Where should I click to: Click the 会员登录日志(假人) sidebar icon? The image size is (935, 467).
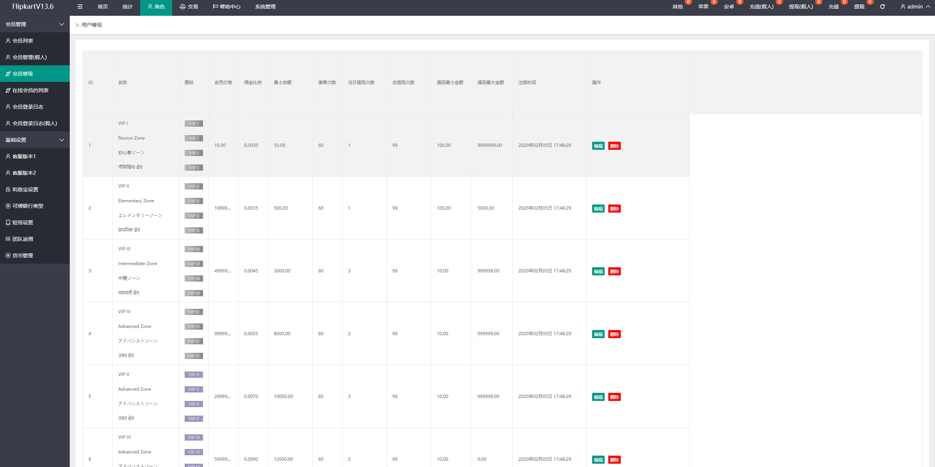click(8, 123)
